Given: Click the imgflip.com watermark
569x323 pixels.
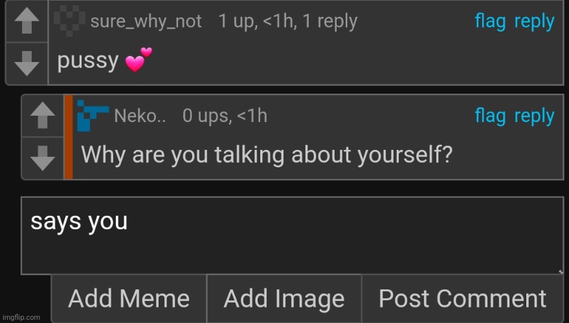Looking at the screenshot, I should tap(21, 318).
